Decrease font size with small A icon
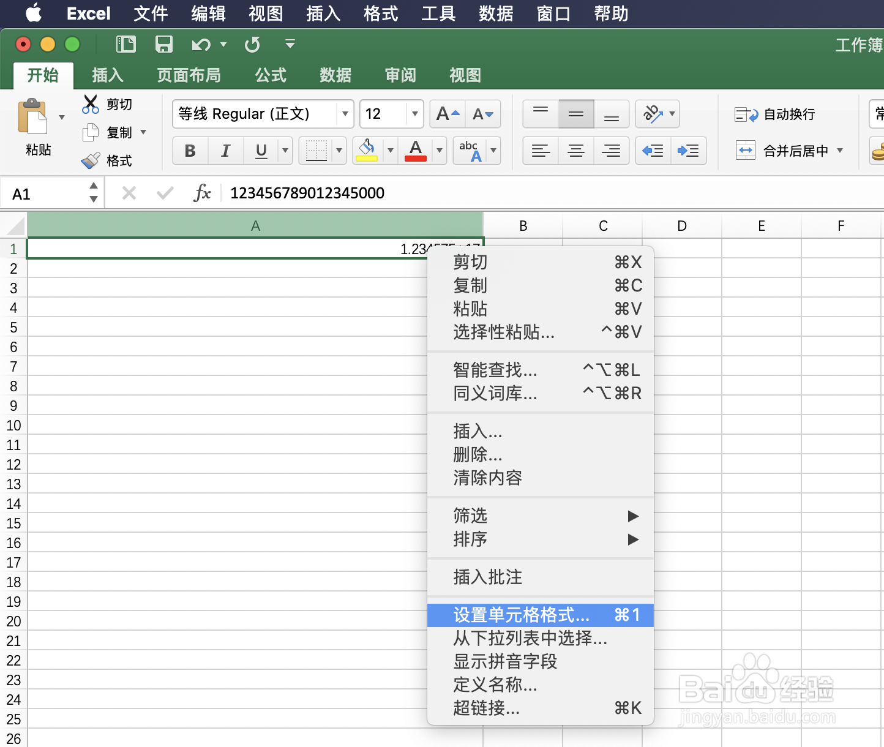 (x=483, y=114)
